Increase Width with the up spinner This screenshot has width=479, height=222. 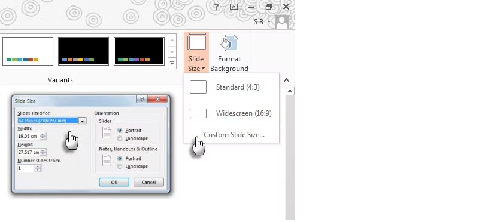(43, 134)
